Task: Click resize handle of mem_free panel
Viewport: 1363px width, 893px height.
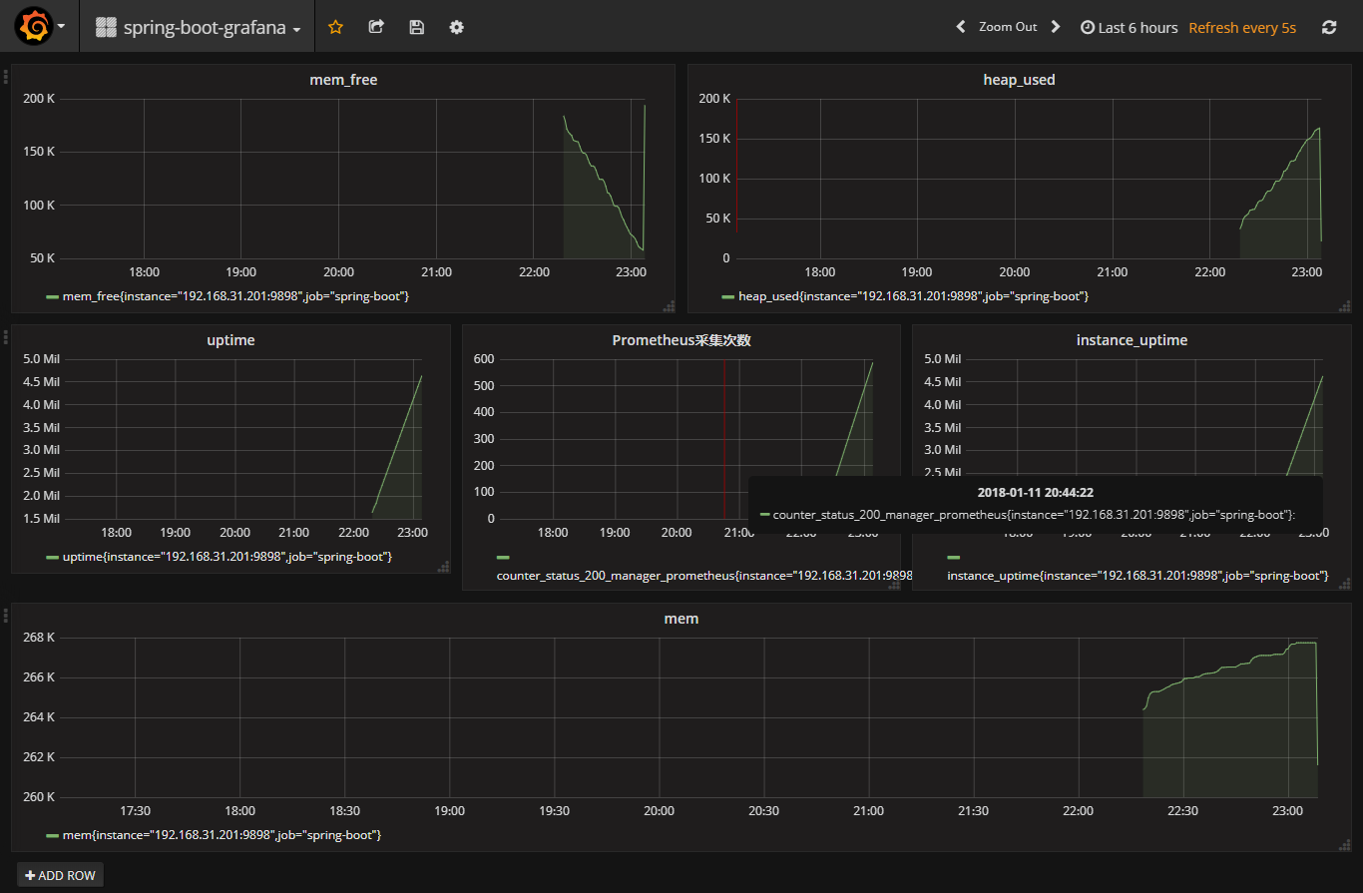Action: pos(669,306)
